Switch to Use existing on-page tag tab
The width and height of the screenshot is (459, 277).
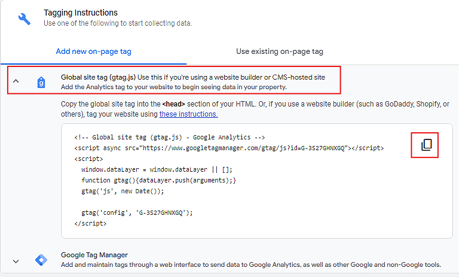(280, 51)
